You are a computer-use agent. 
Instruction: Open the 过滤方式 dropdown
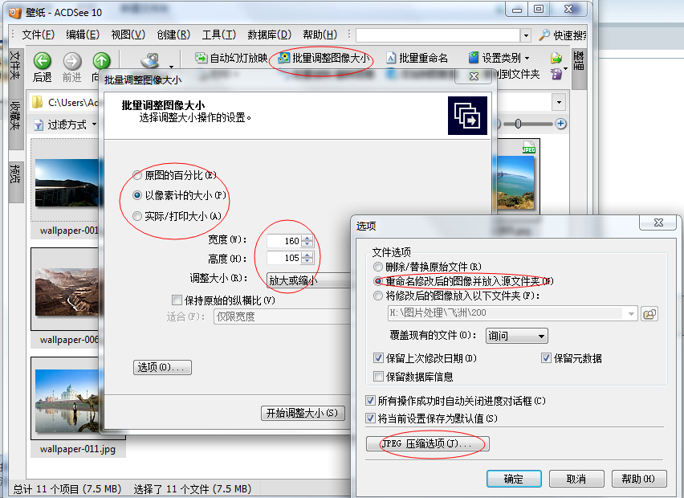[x=95, y=124]
